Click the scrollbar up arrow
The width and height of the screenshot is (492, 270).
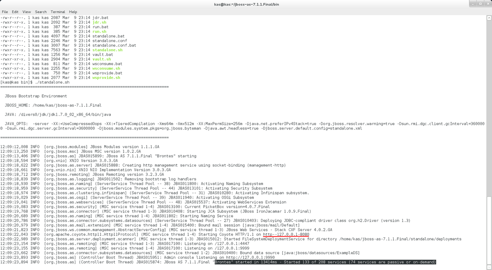point(489,18)
